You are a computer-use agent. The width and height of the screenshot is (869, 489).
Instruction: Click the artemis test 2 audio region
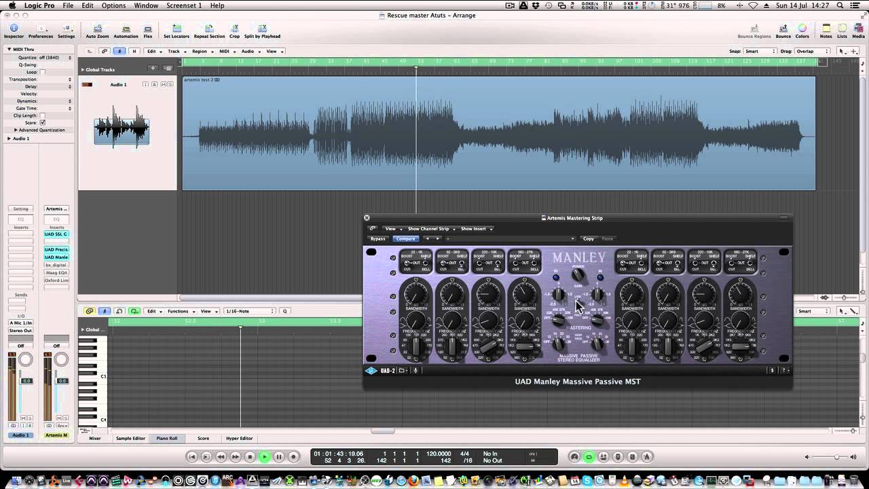[x=498, y=132]
